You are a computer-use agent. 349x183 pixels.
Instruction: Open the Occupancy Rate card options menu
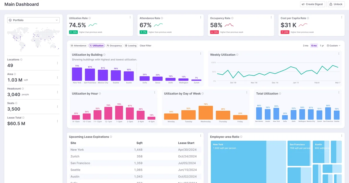[x=271, y=17]
